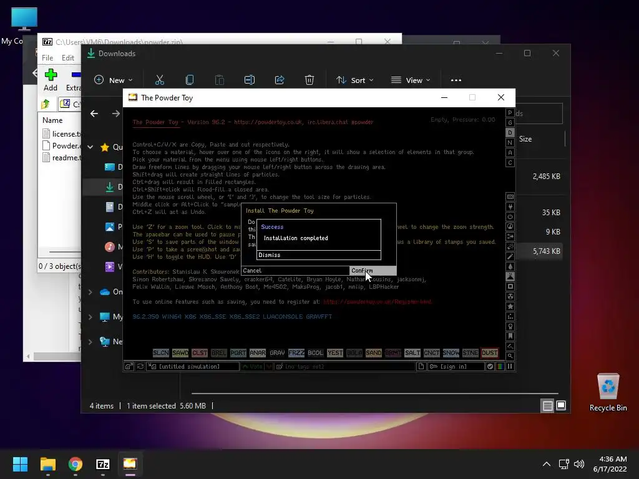Click the open simulation browser icon

(x=129, y=367)
